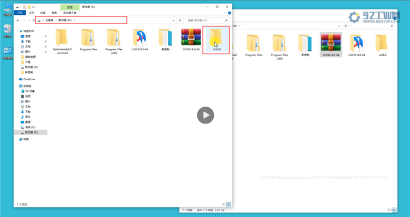
Task: Select UGNX-8.0-64 WinRAR archive in back window
Action: [x=331, y=45]
